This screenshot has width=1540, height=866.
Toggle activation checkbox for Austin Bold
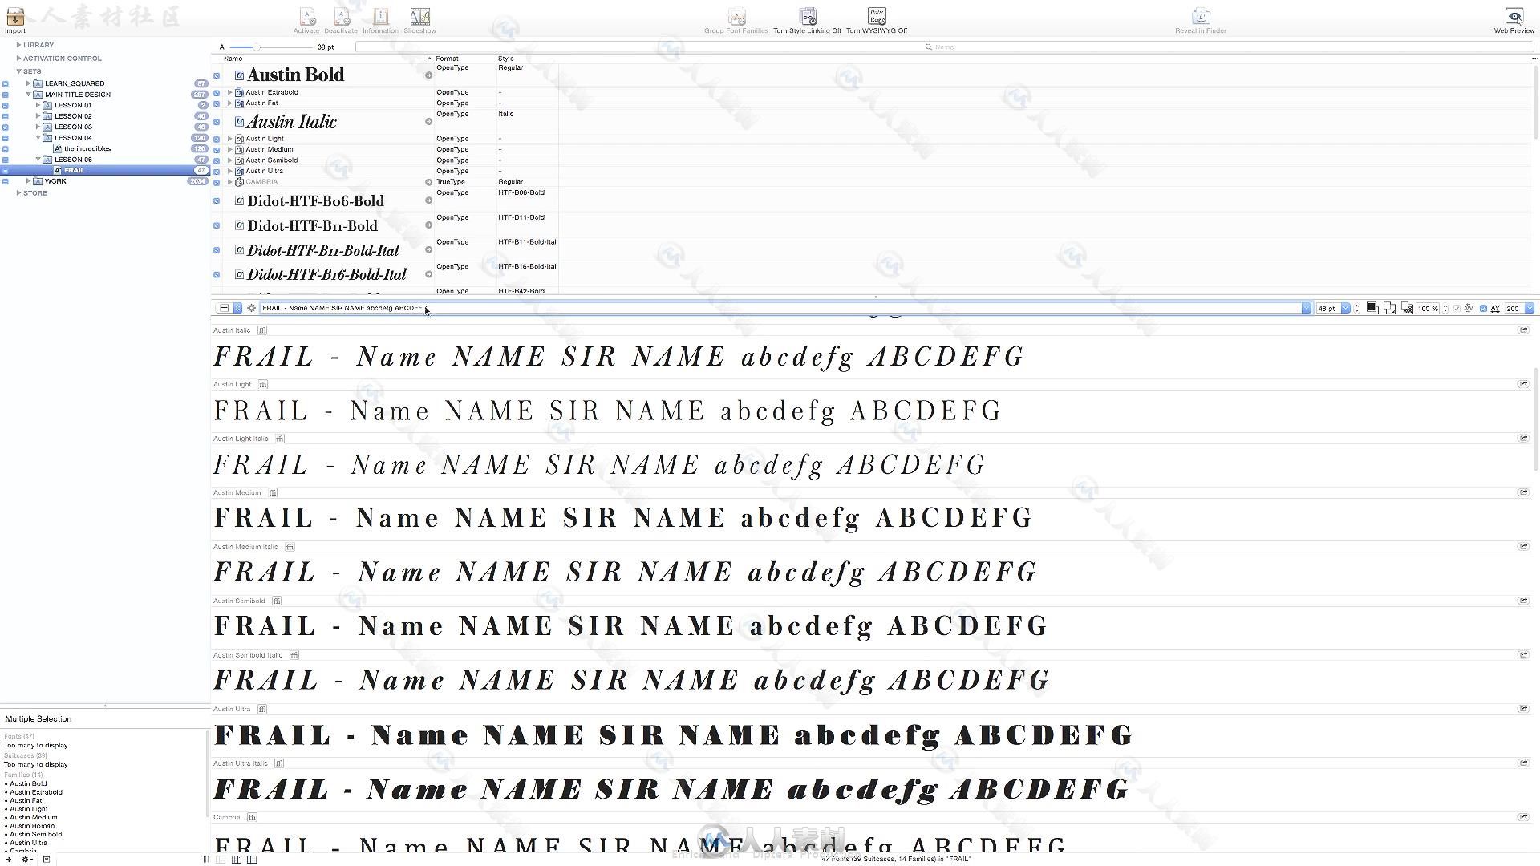[x=217, y=75]
